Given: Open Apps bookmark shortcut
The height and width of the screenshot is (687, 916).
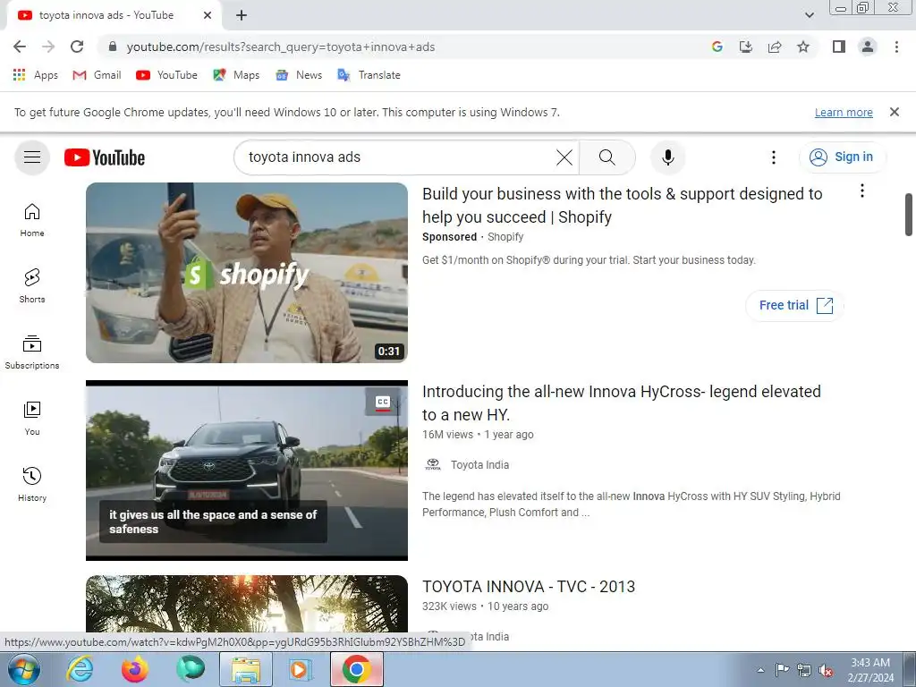Looking at the screenshot, I should point(35,75).
